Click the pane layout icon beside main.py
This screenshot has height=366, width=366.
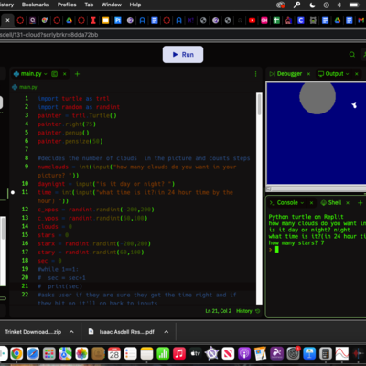pyautogui.click(x=55, y=74)
